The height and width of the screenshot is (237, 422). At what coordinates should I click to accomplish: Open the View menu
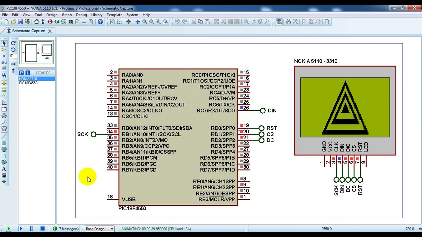tap(26, 15)
